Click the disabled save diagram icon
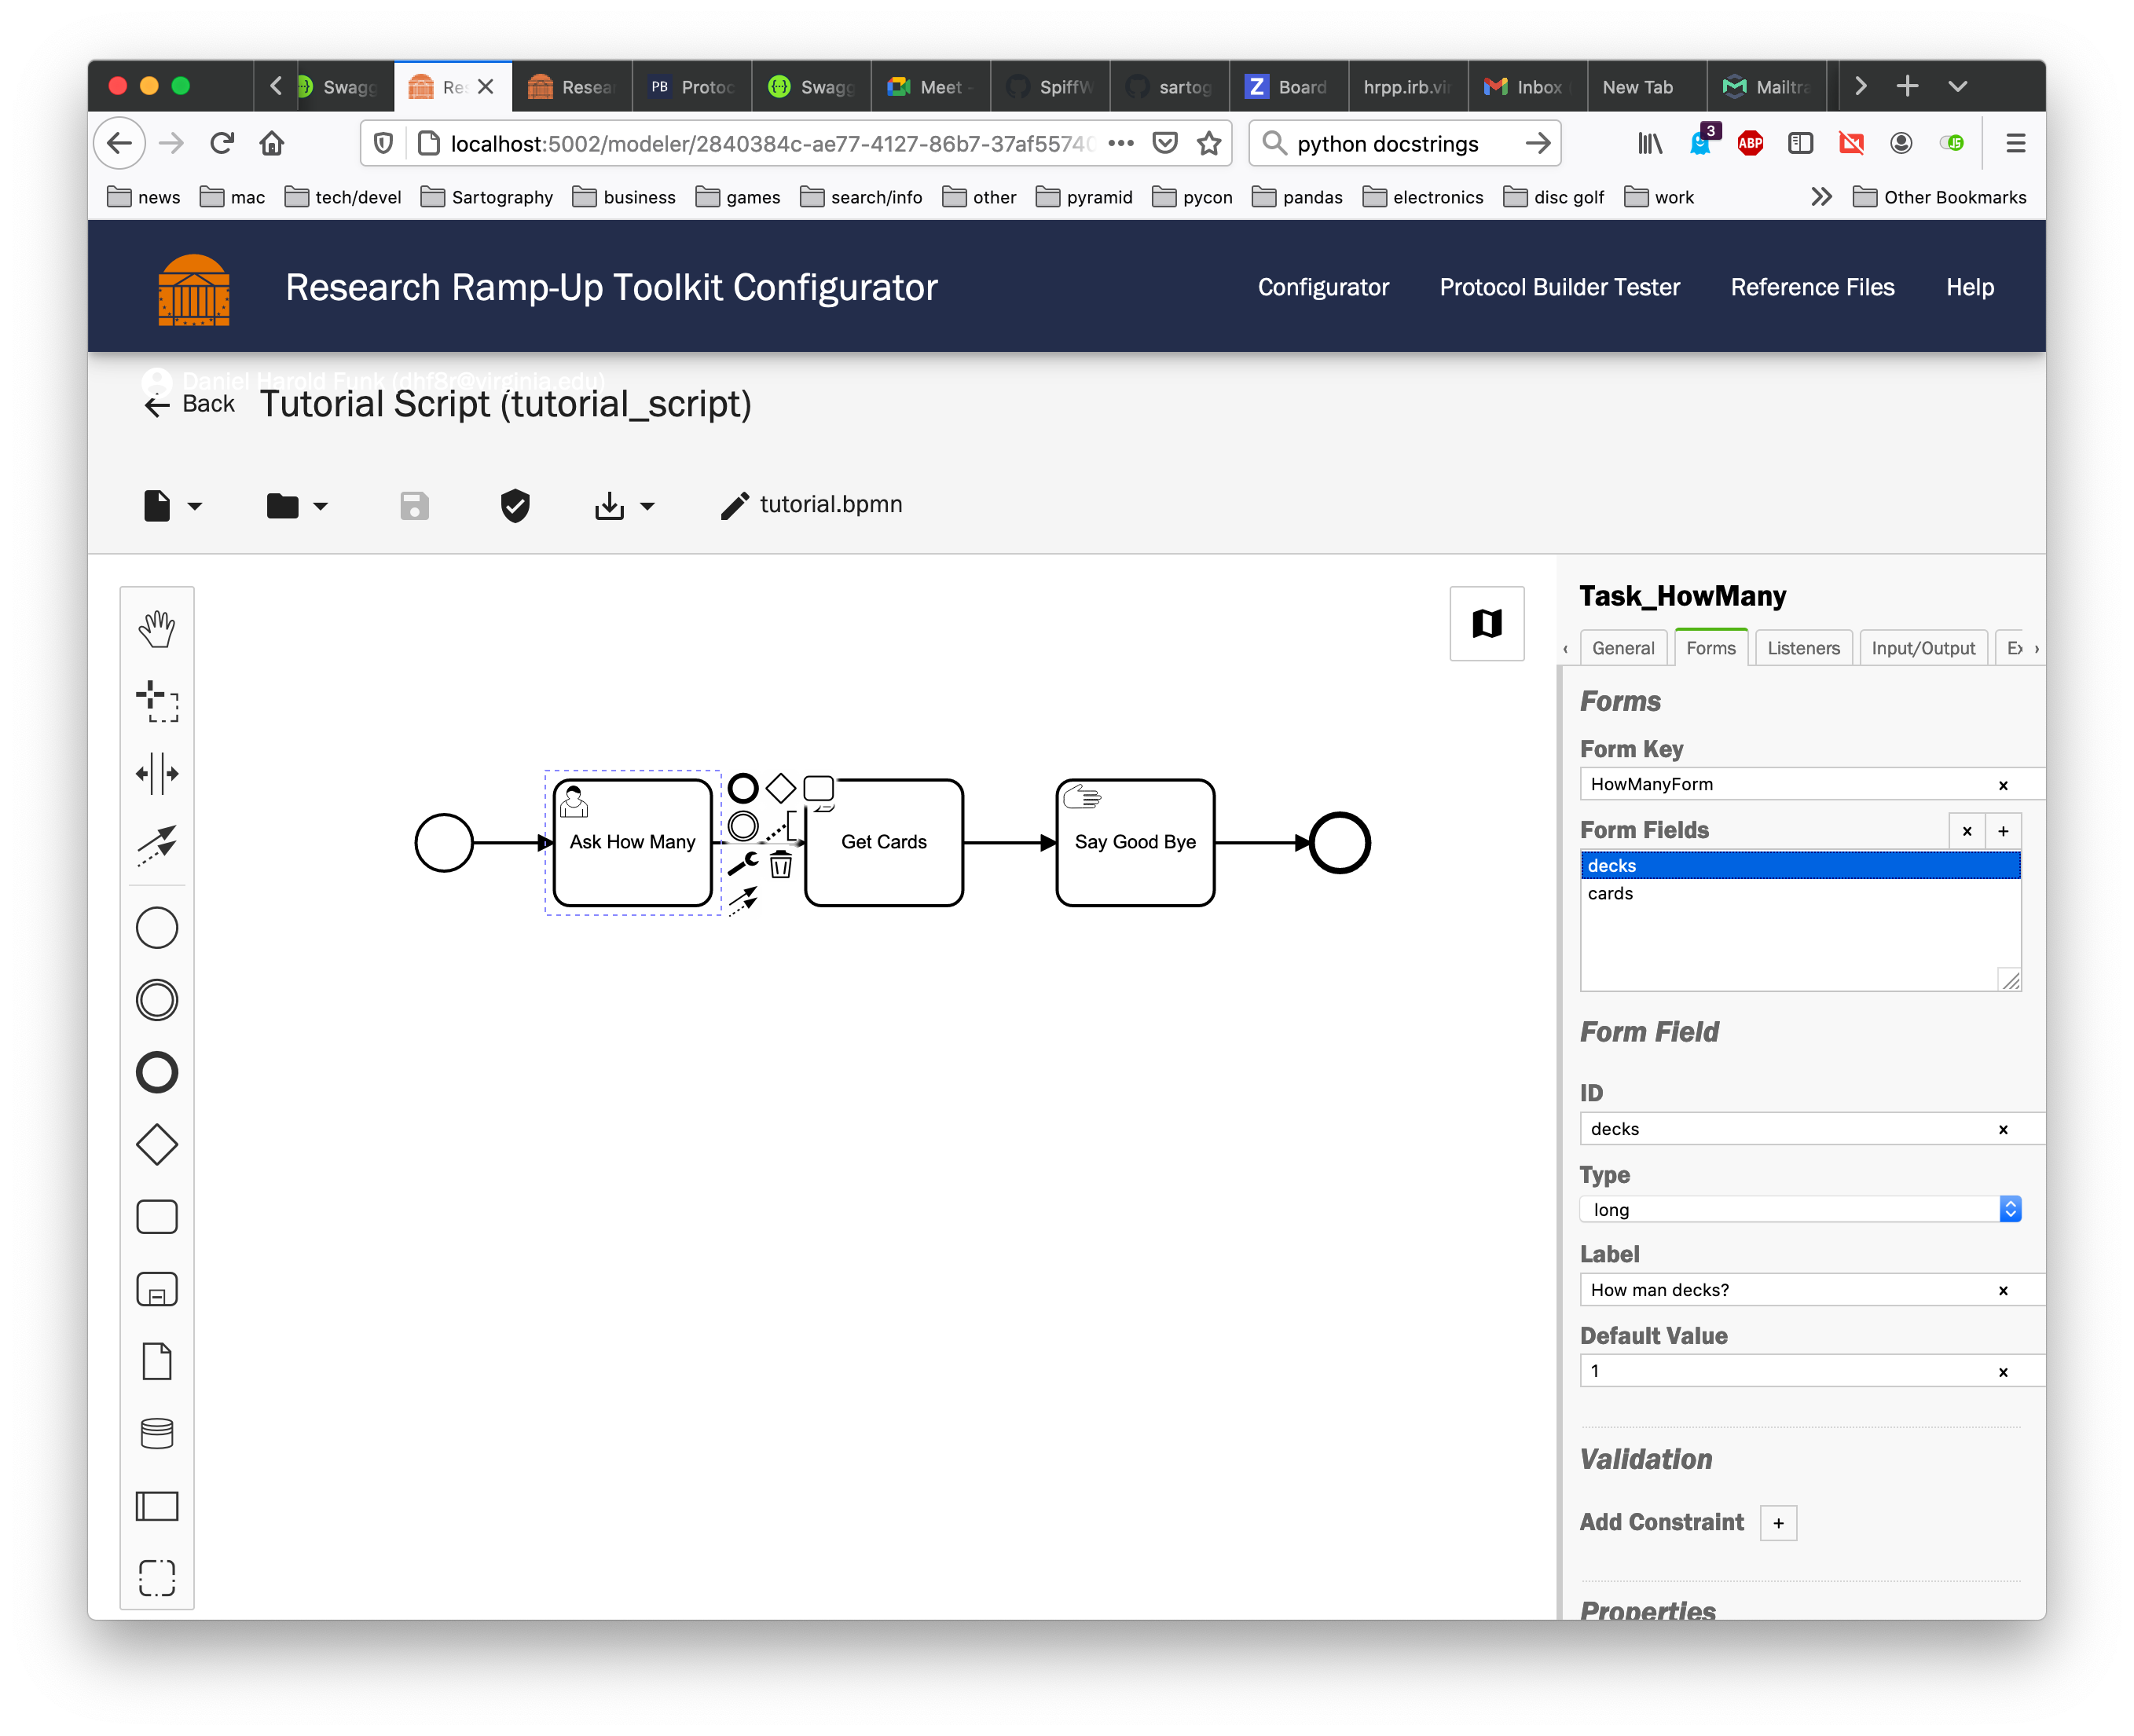The image size is (2134, 1736). (415, 505)
